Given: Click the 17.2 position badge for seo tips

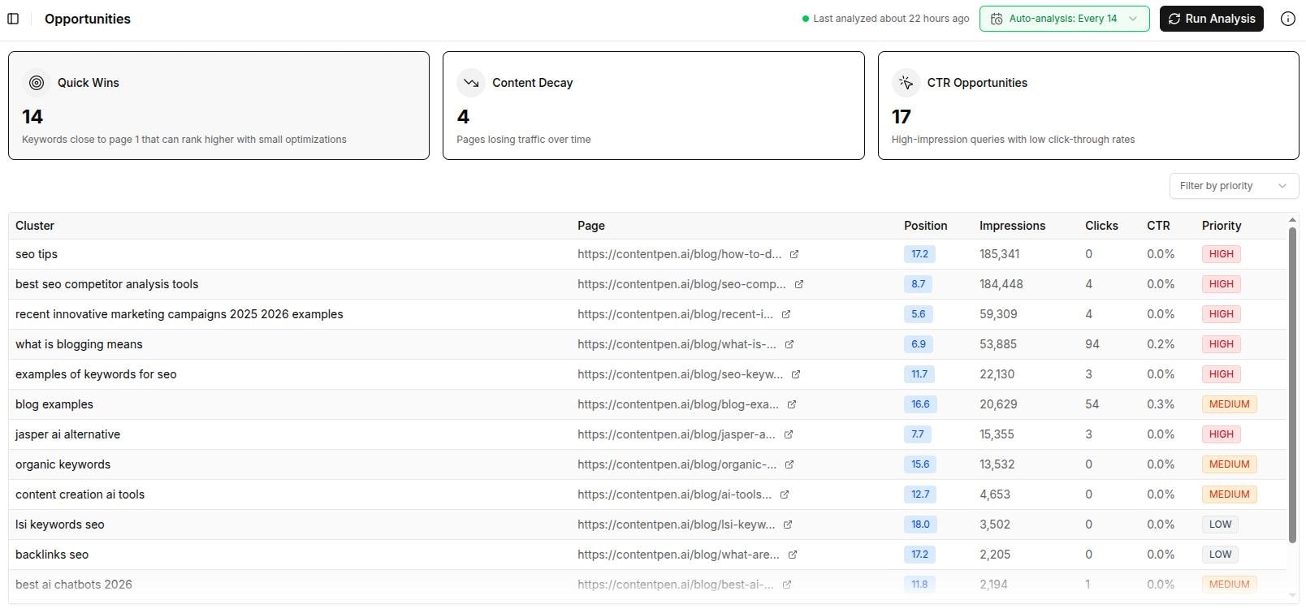Looking at the screenshot, I should point(919,254).
